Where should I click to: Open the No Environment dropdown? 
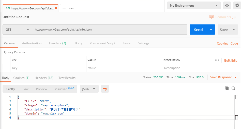(194, 6)
